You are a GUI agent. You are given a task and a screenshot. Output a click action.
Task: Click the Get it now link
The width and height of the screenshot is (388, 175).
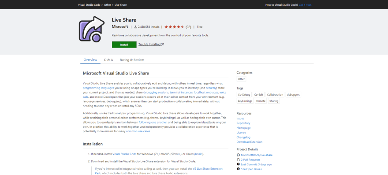[305, 5]
